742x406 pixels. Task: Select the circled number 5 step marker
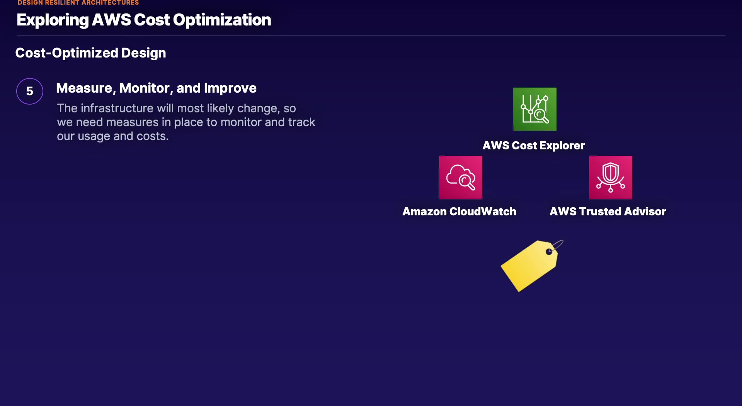click(x=30, y=91)
